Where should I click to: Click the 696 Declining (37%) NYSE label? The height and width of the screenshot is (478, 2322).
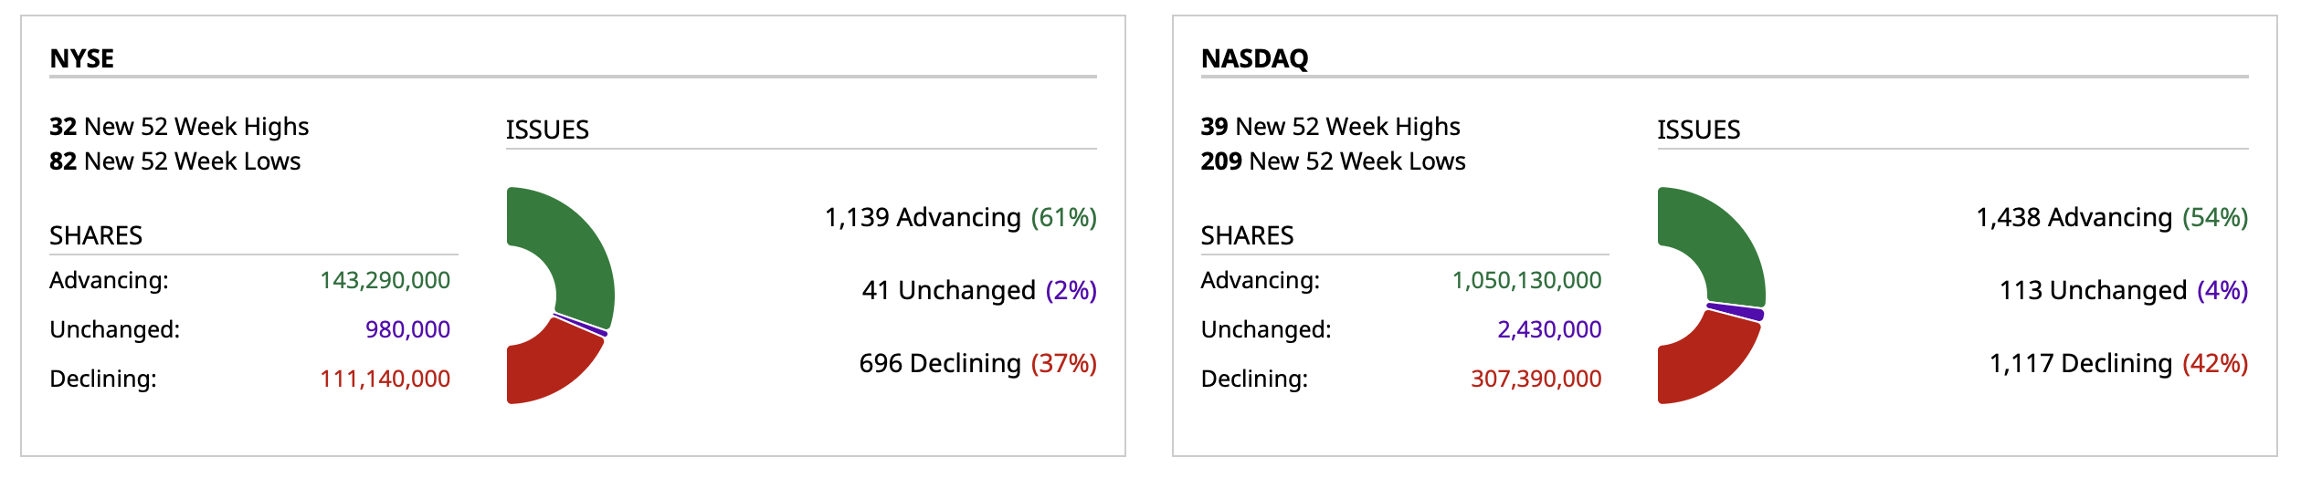click(x=977, y=363)
